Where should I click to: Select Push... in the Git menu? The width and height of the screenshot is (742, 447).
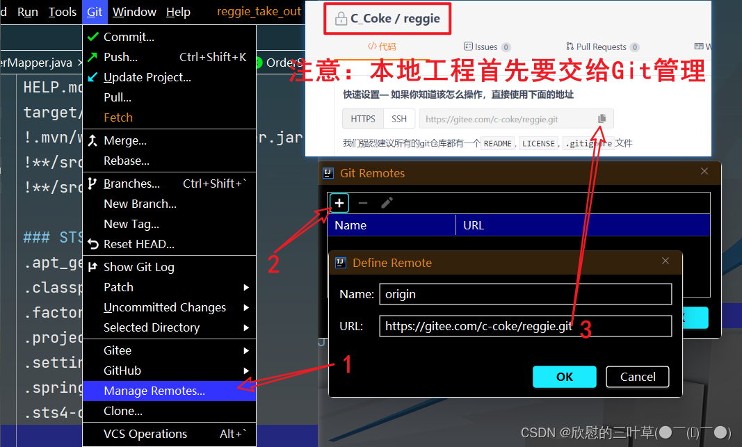[x=170, y=57]
